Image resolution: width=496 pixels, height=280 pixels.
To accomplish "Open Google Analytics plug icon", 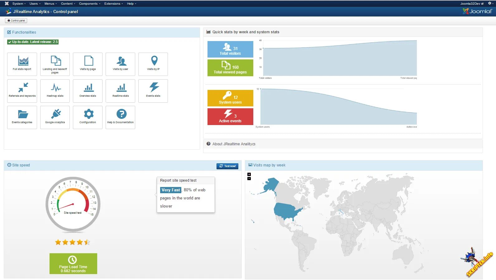I will [x=55, y=117].
